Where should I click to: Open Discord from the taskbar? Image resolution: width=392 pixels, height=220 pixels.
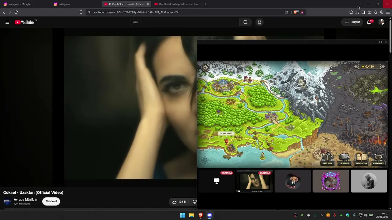[x=209, y=215]
